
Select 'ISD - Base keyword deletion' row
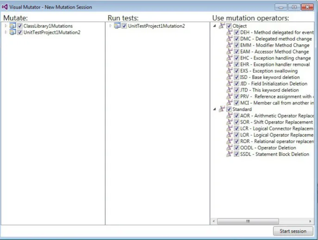[x=270, y=77]
